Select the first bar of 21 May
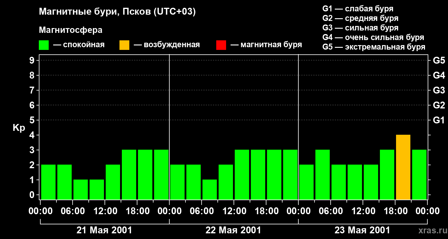Screen dimensions: 448x239 [x=48, y=182]
